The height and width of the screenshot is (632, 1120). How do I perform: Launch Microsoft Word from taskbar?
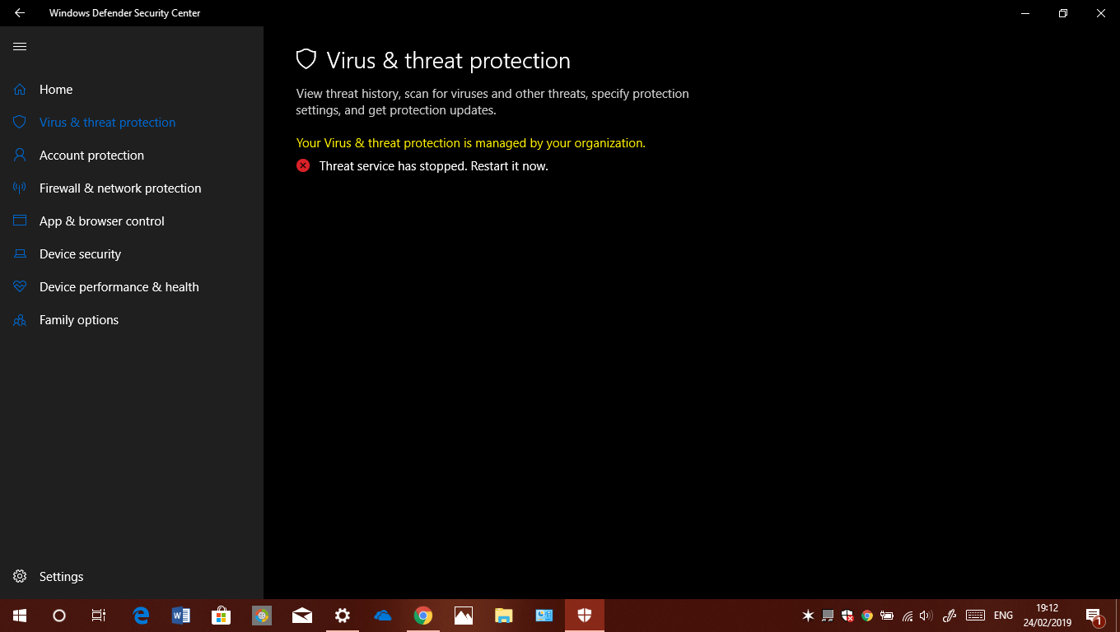[x=181, y=616]
